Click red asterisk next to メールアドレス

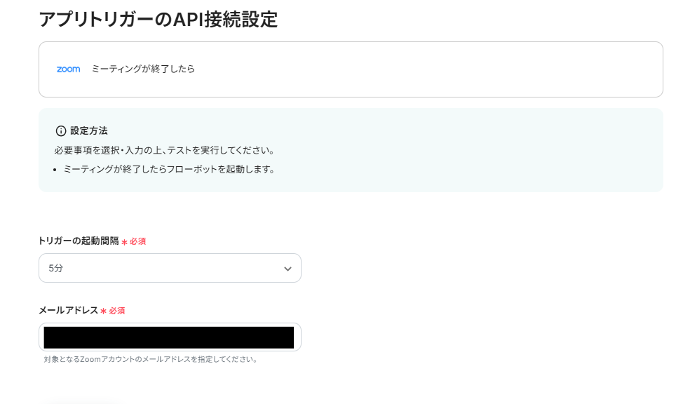point(103,311)
